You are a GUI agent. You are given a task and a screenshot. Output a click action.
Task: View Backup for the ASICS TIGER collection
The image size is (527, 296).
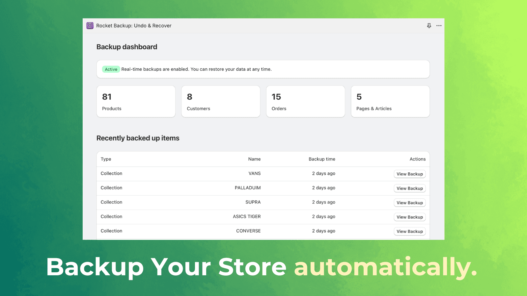coord(410,217)
